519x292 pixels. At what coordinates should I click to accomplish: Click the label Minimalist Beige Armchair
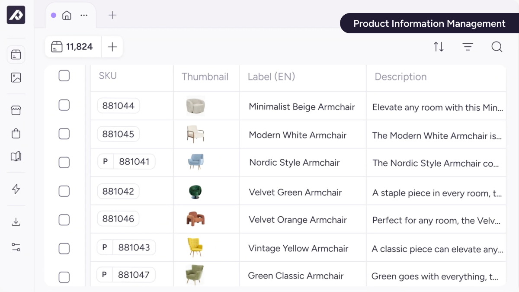tap(302, 107)
